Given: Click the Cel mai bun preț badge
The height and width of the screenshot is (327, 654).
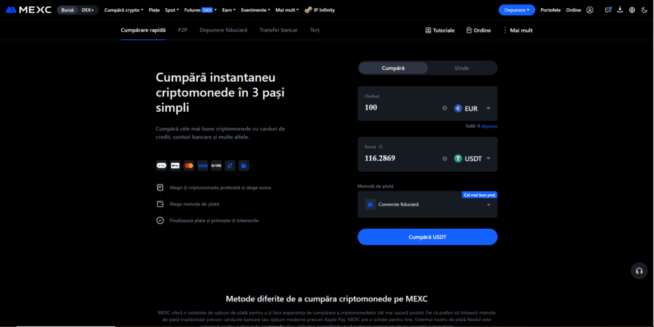Looking at the screenshot, I should click(x=480, y=195).
